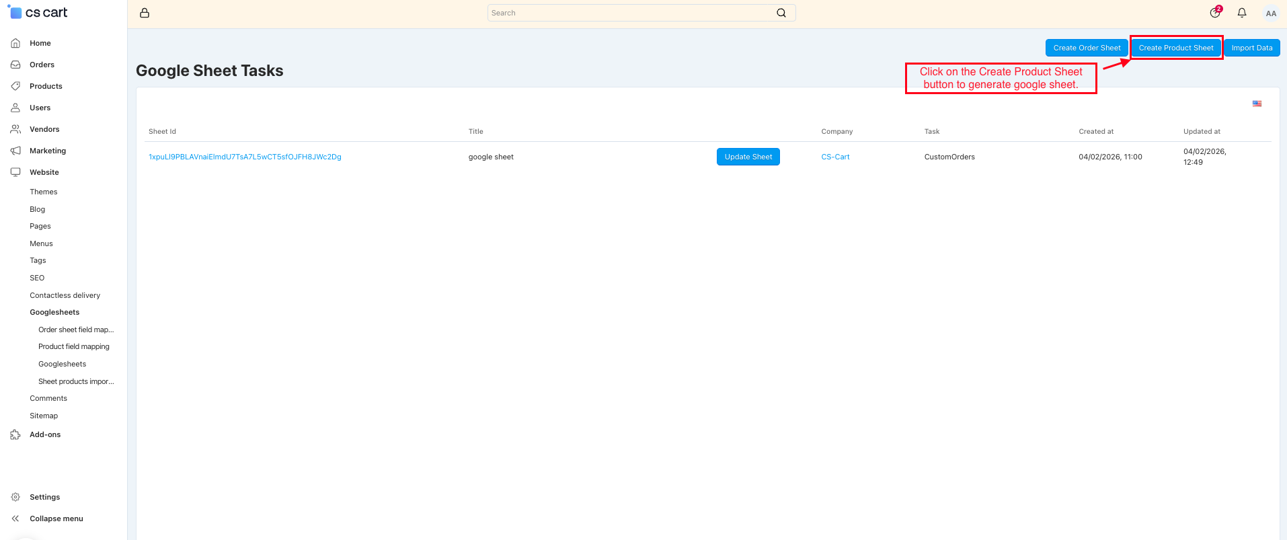Open the Marketing menu label
This screenshot has height=540, width=1287.
coord(48,151)
